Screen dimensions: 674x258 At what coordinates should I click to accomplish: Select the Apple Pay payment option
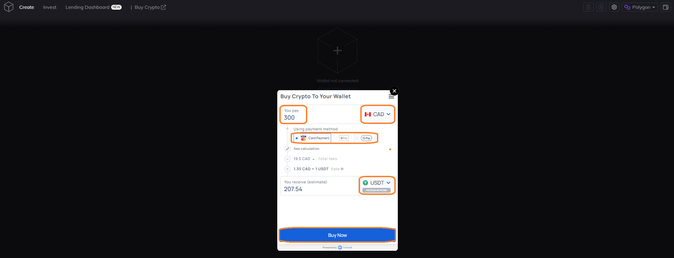(342, 138)
